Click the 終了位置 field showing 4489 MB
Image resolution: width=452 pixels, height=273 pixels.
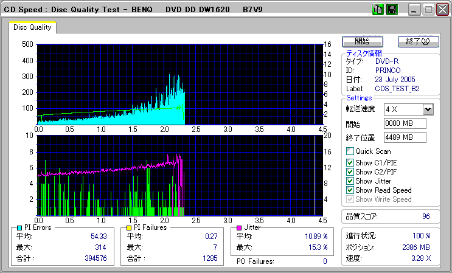click(405, 137)
